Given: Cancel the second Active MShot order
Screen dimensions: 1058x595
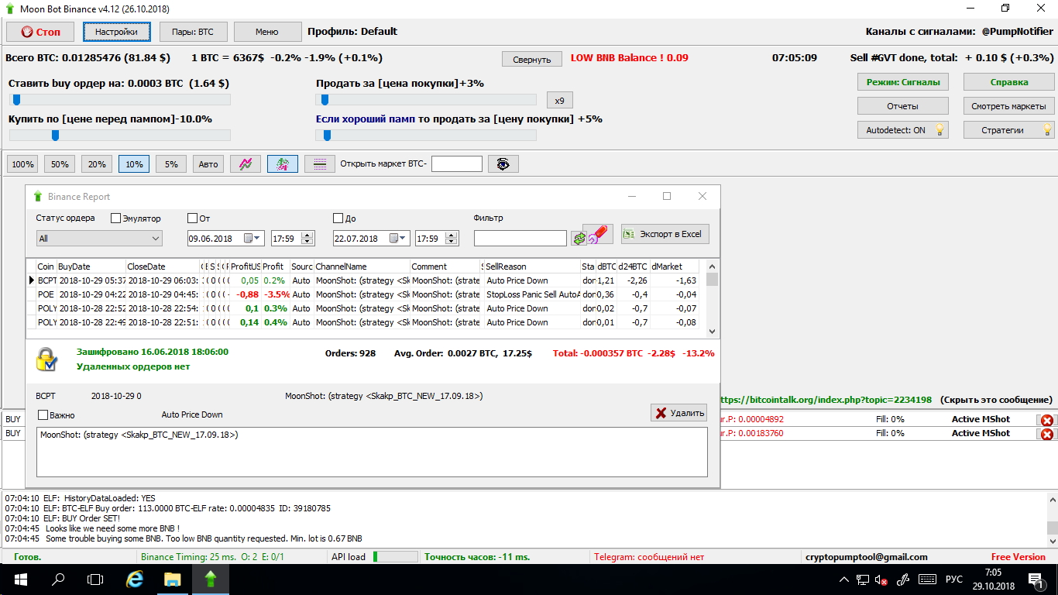Looking at the screenshot, I should [1046, 434].
